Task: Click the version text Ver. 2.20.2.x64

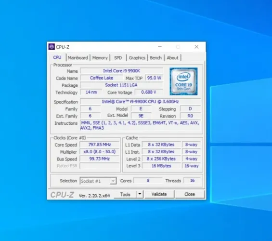Action: point(94,196)
